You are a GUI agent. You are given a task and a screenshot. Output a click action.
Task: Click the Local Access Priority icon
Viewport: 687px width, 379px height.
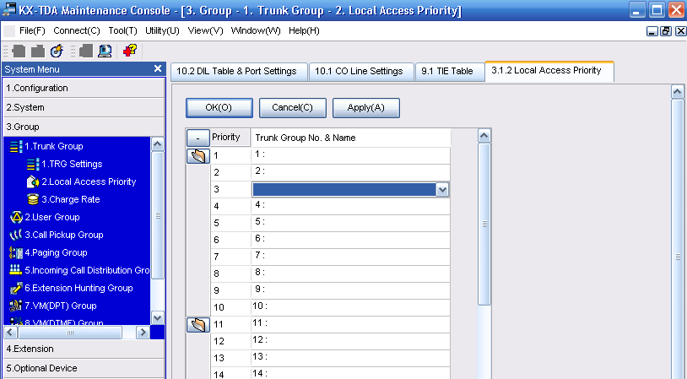[33, 181]
